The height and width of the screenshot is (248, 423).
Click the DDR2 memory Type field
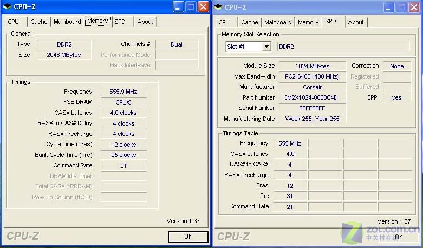click(x=64, y=44)
